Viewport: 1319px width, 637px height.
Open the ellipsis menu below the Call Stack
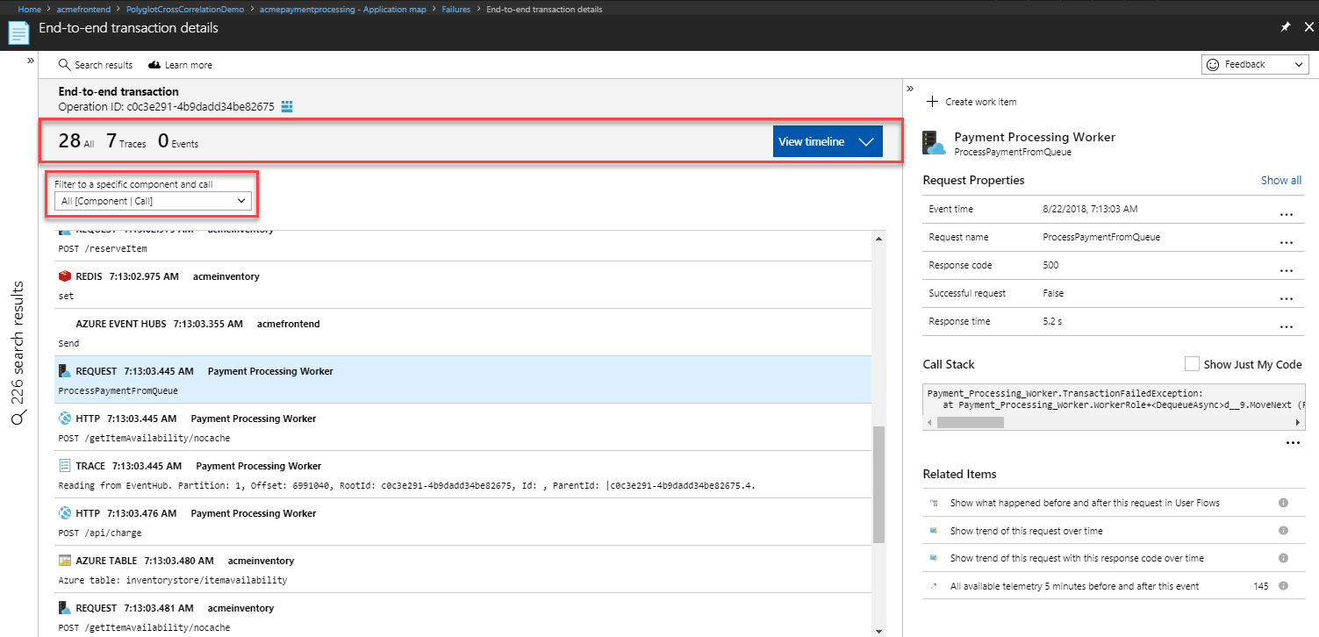pos(1293,443)
